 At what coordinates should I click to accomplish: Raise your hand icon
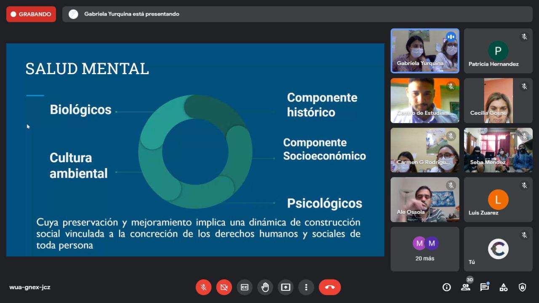pyautogui.click(x=265, y=287)
